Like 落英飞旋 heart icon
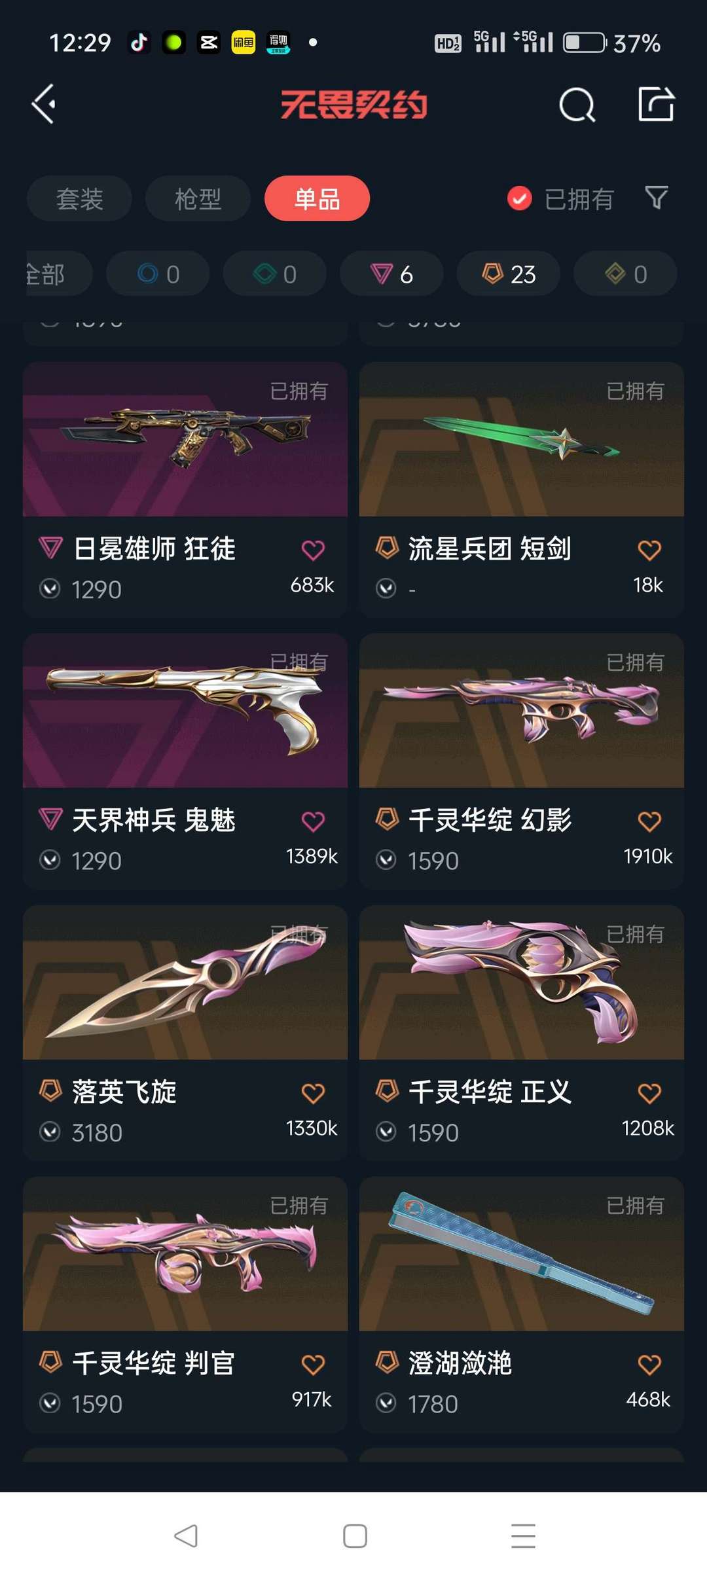 coord(313,1092)
